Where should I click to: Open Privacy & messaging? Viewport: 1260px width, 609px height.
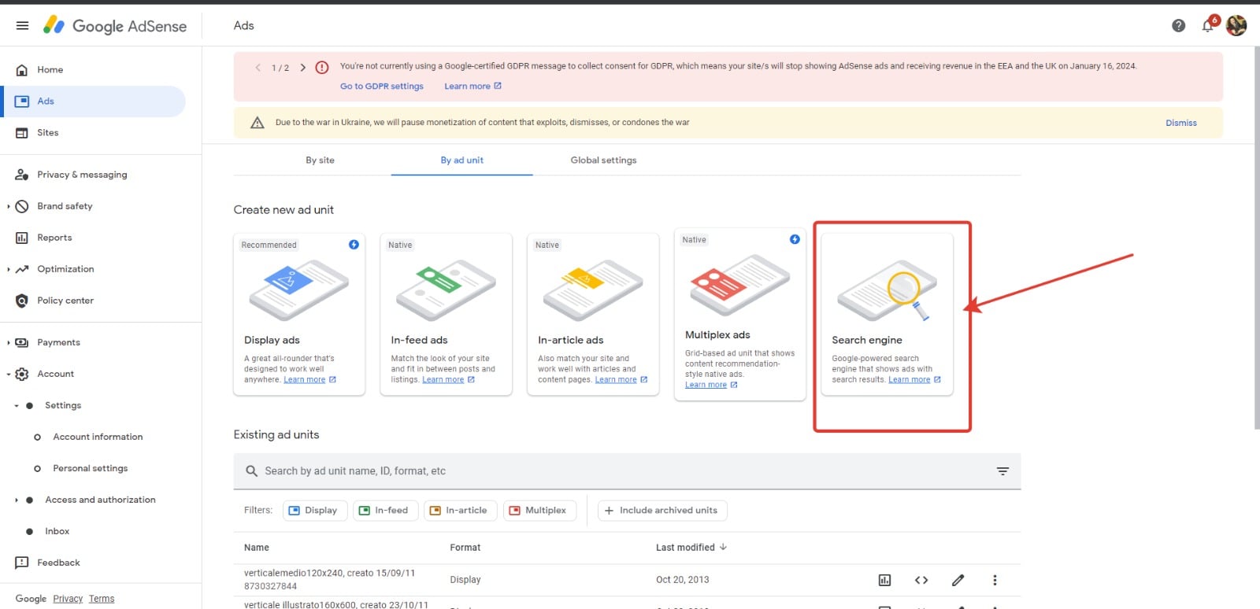coord(82,175)
